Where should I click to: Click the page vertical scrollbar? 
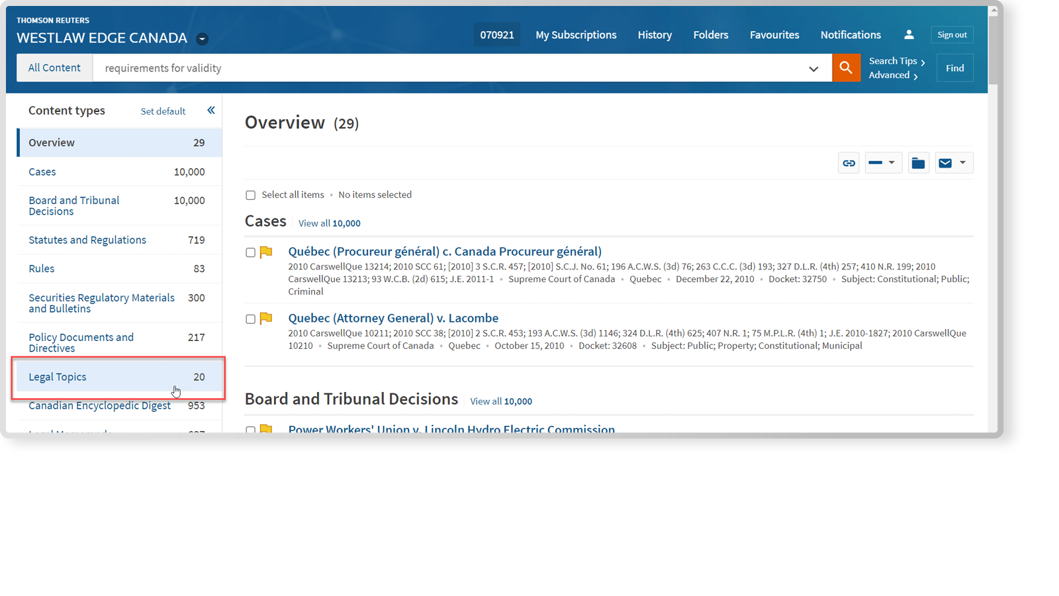(x=993, y=50)
